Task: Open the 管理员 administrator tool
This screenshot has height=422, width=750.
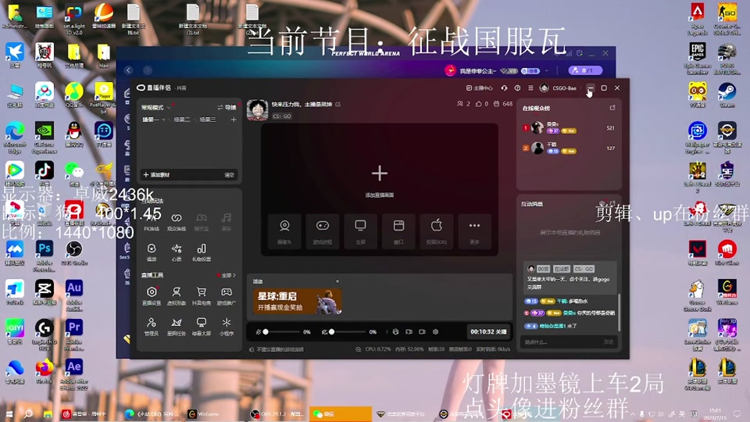Action: [x=152, y=327]
